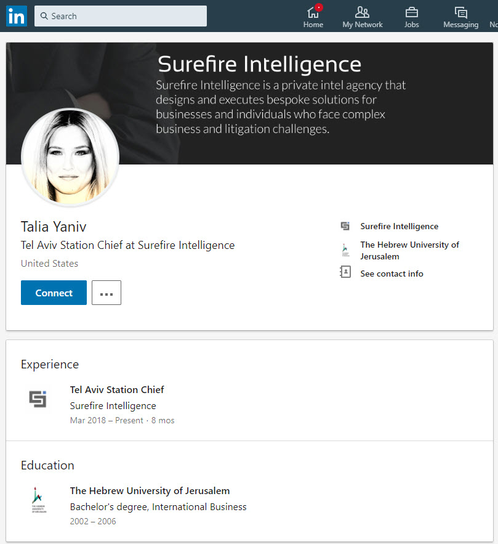498x544 pixels.
Task: Focus the Search input field
Action: [x=121, y=16]
